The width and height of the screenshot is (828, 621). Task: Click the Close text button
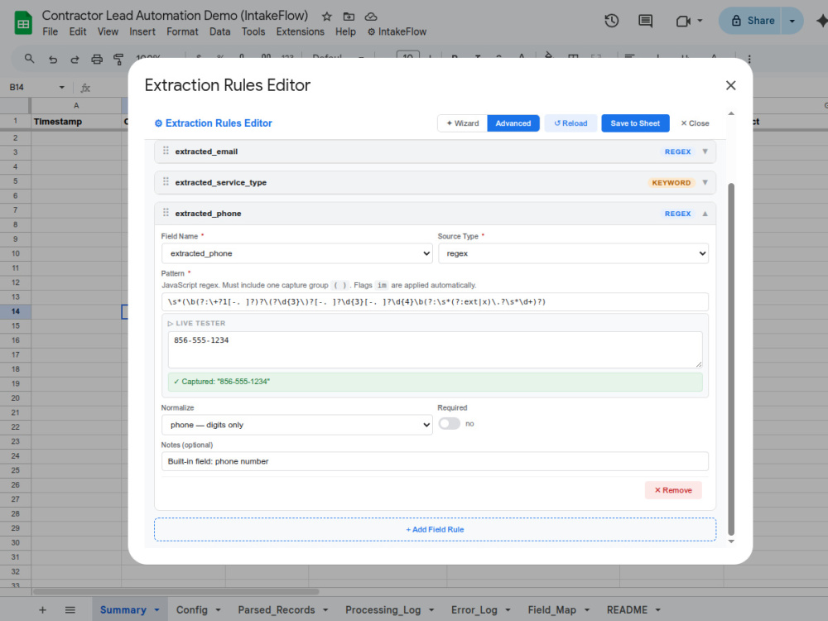695,123
